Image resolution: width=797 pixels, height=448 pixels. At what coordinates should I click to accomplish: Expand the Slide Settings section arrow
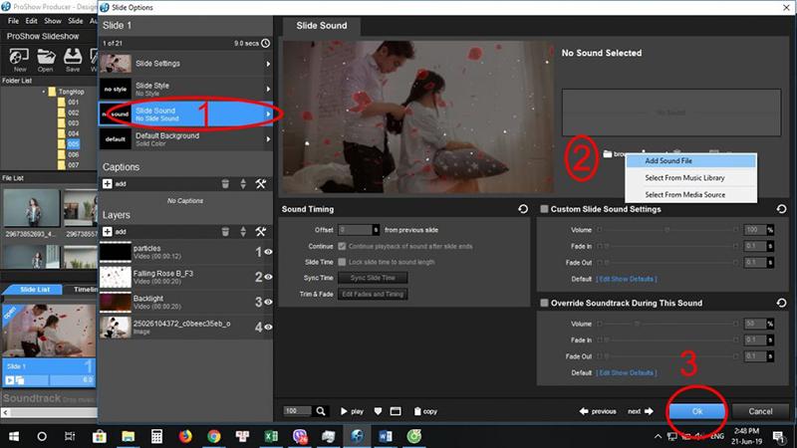[x=268, y=64]
